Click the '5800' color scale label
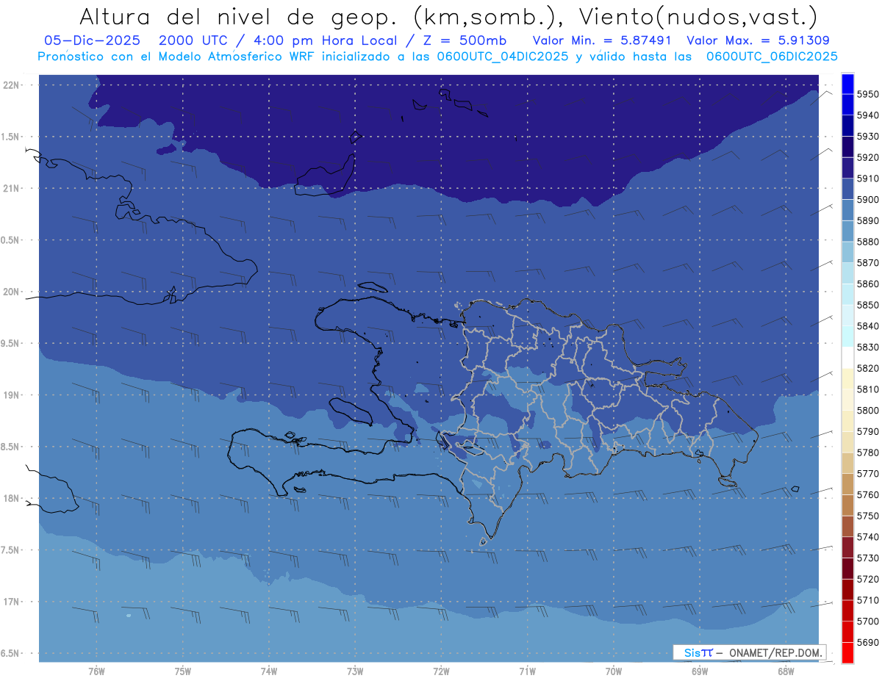 868,411
